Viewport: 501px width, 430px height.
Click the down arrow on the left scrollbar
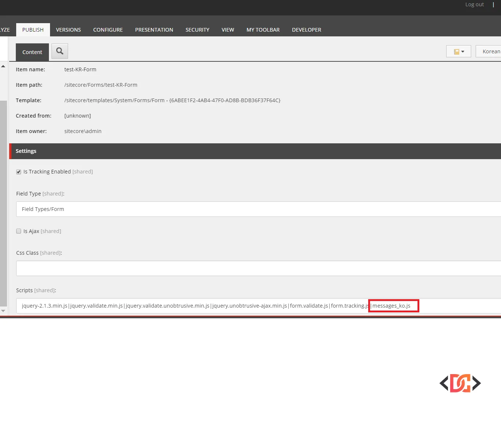(3, 311)
